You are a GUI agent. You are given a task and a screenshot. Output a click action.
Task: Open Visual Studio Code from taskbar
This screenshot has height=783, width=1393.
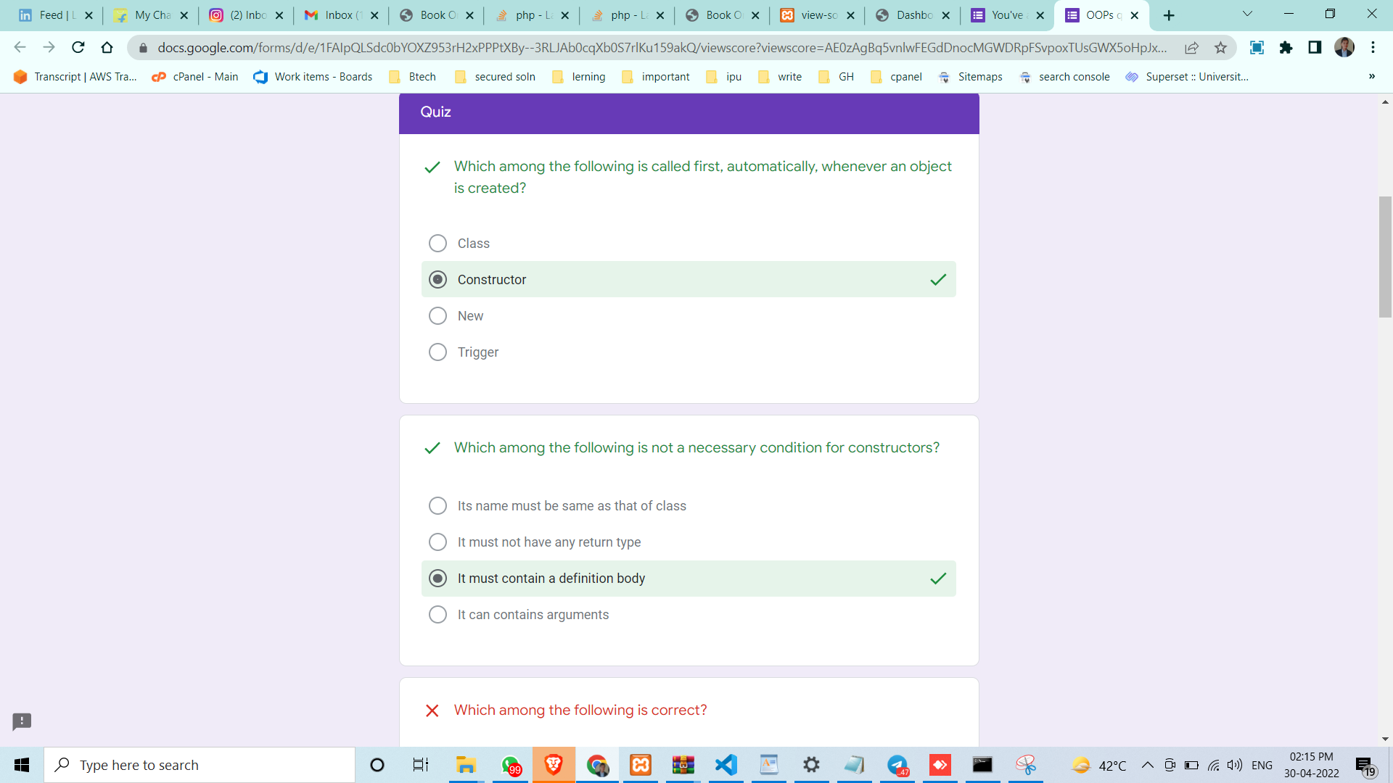[726, 765]
